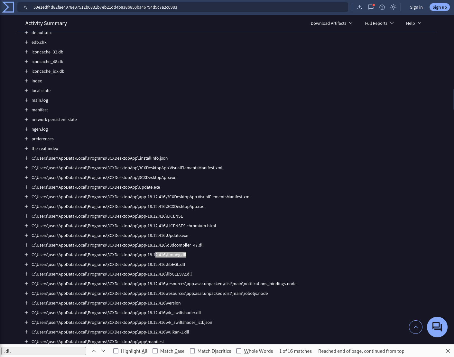Expand the iconcache_idx.db entry

(x=26, y=71)
